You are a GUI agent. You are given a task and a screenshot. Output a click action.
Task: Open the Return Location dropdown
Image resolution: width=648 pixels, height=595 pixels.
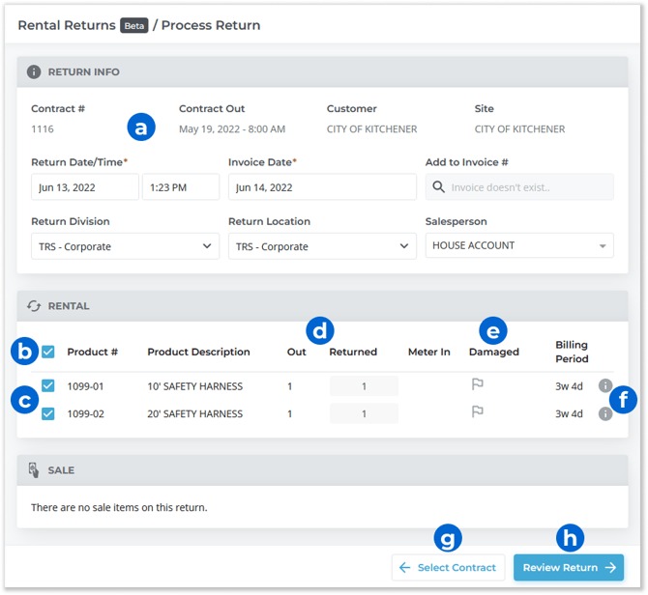coord(322,246)
